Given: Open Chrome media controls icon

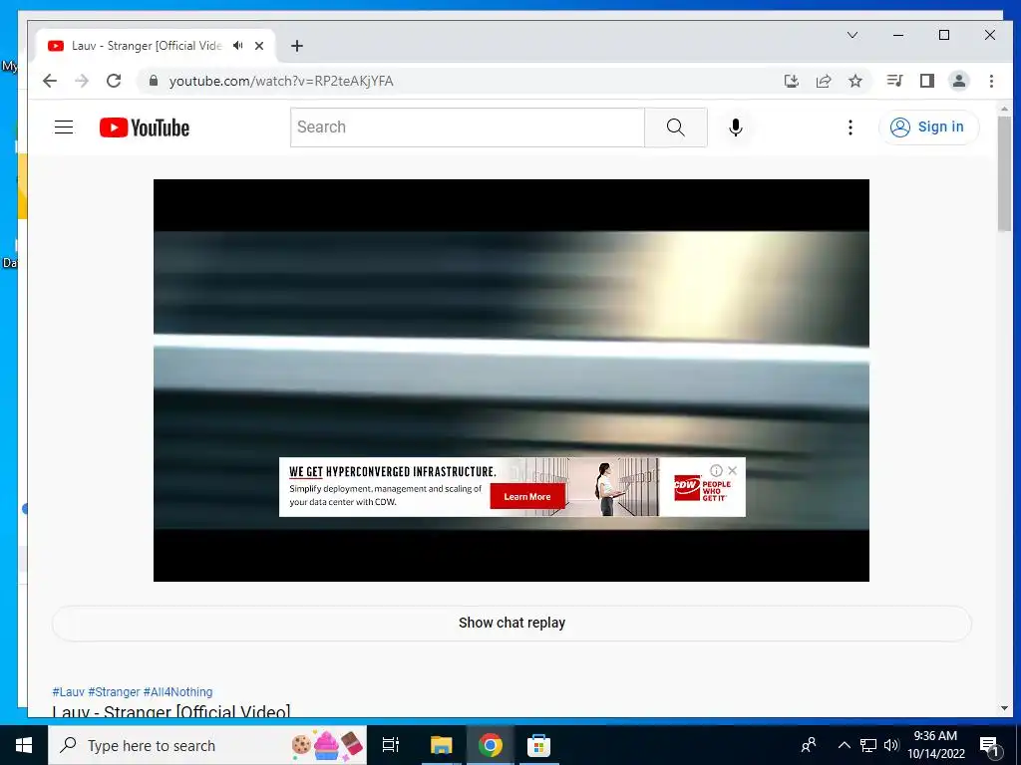Looking at the screenshot, I should pos(894,81).
